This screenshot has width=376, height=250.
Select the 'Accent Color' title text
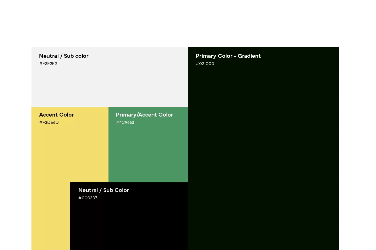56,115
